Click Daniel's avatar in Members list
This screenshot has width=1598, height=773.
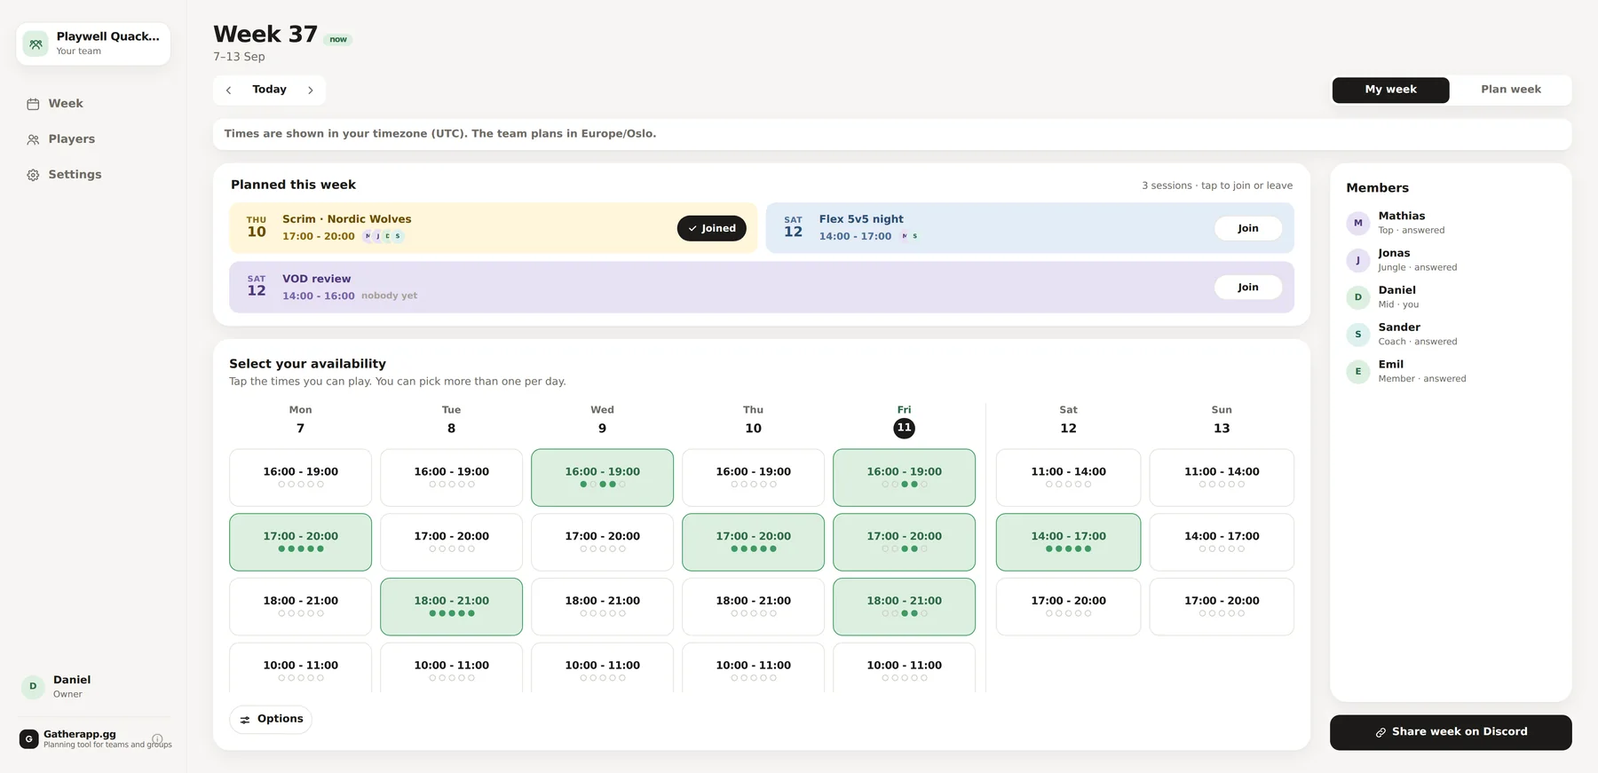[1357, 297]
